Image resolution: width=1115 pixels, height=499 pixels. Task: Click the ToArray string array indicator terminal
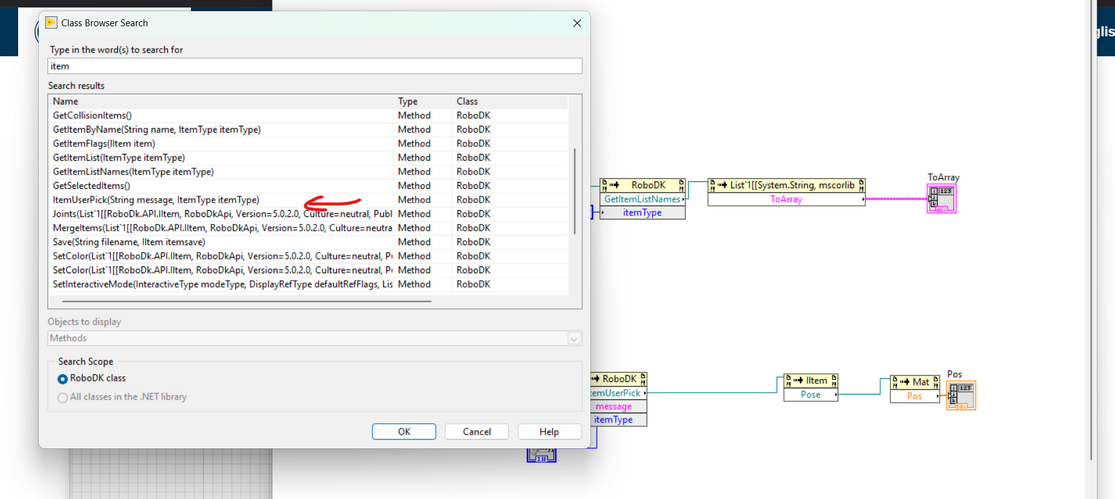tap(942, 199)
